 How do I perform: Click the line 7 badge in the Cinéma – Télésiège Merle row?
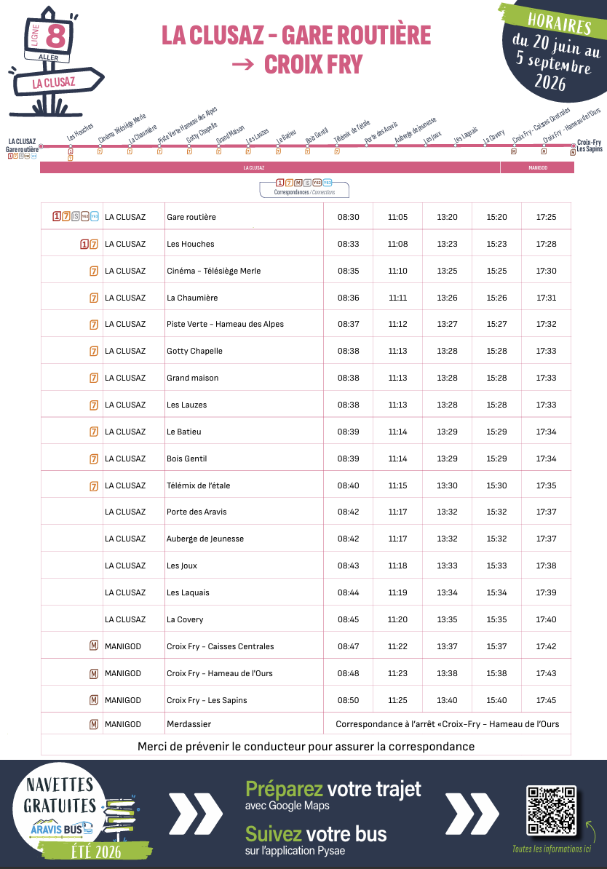94,271
